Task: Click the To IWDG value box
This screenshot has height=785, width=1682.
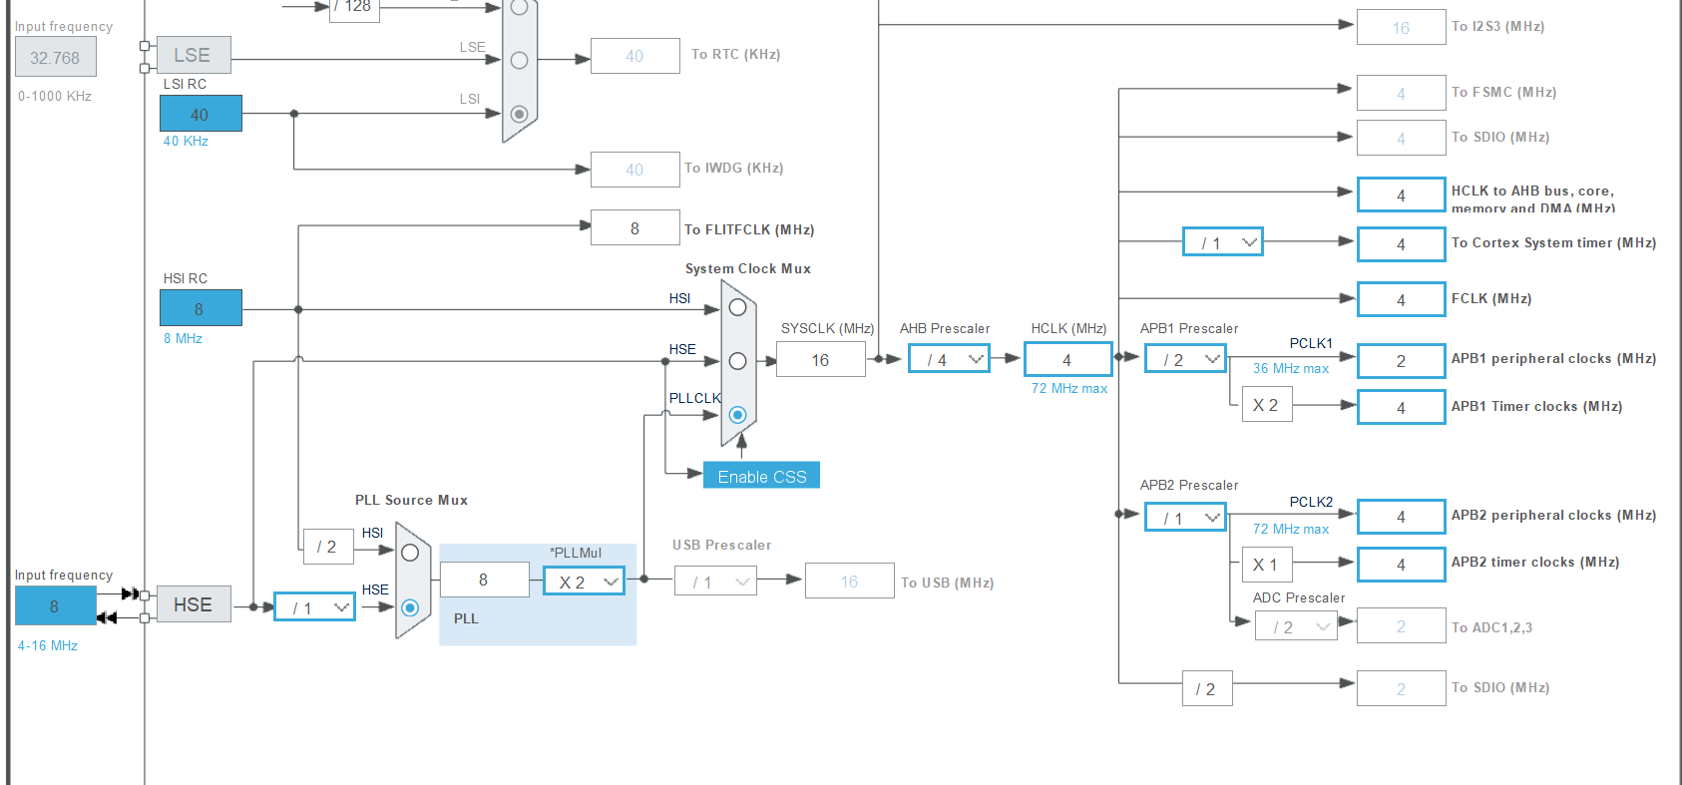Action: pyautogui.click(x=634, y=170)
